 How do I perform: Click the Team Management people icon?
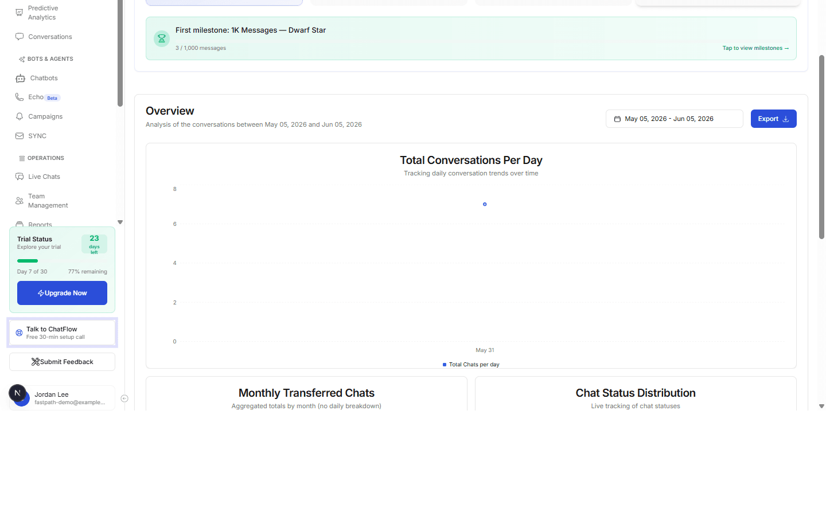[20, 201]
